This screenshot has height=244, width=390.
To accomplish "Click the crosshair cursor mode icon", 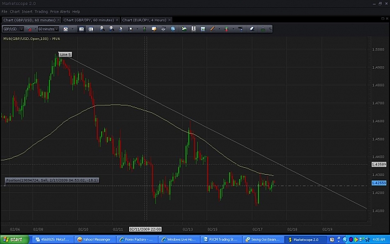I will pos(130,29).
